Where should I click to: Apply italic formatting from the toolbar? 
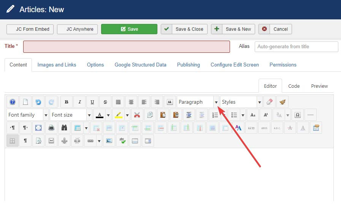[80, 102]
